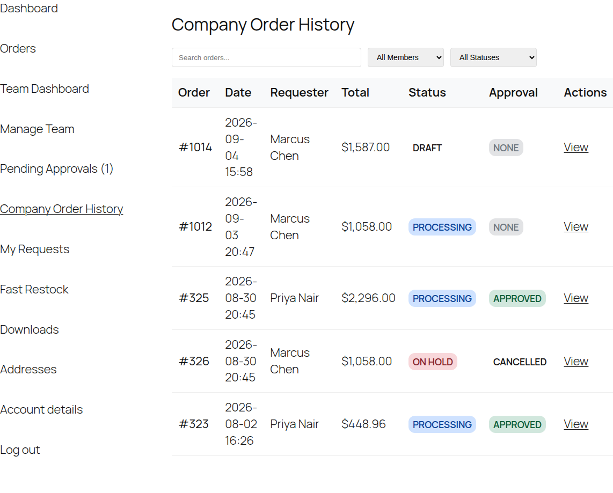This screenshot has width=613, height=493.
Task: Click order number #325
Action: (194, 298)
